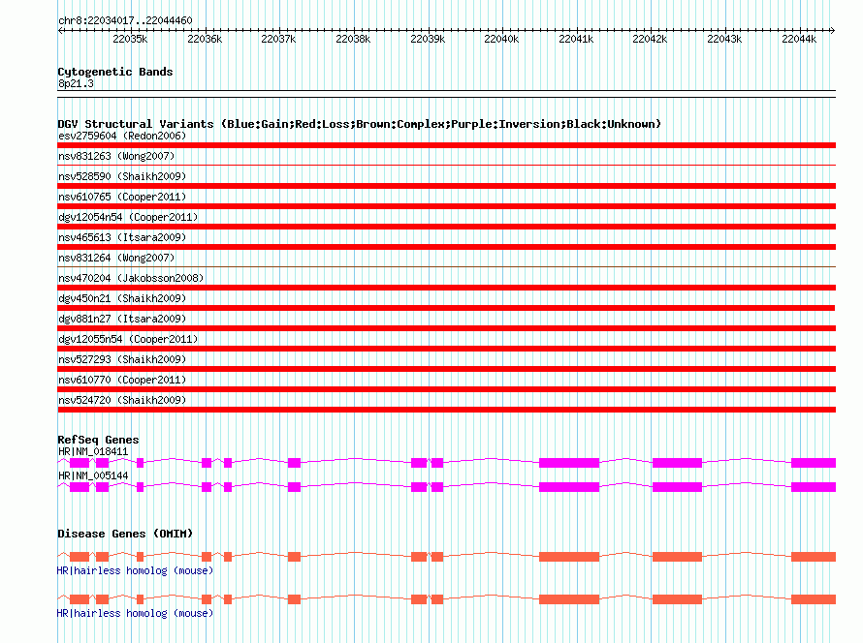863x643 pixels.
Task: Select the red loss bar under nsv524720
Action: point(446,410)
